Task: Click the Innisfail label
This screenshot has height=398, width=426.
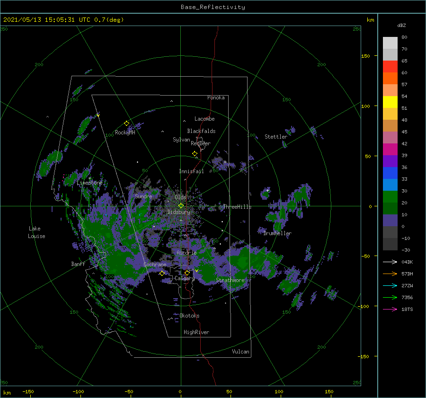Action: coord(191,171)
